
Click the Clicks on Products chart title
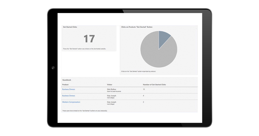click(137, 27)
